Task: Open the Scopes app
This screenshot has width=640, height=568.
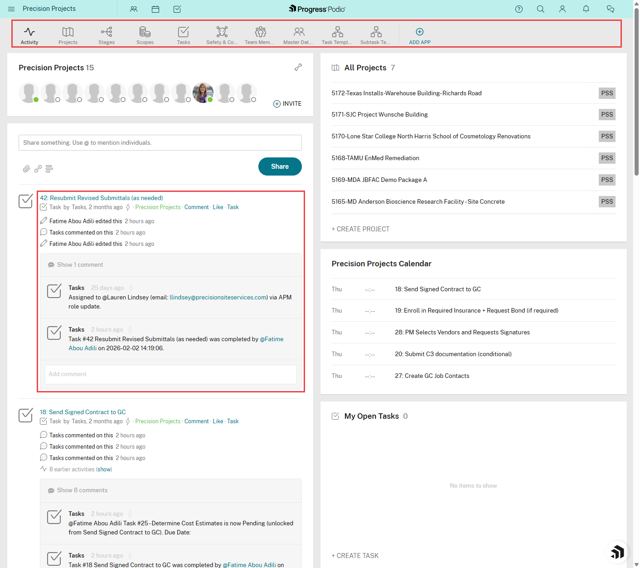Action: click(145, 35)
